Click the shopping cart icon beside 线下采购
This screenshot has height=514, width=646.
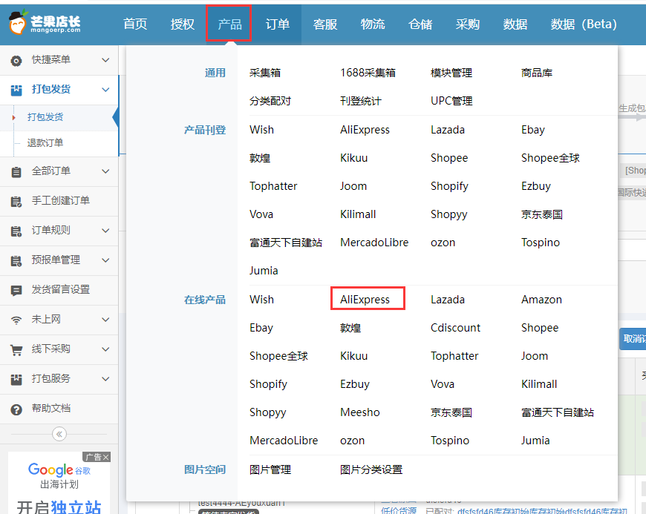point(16,350)
